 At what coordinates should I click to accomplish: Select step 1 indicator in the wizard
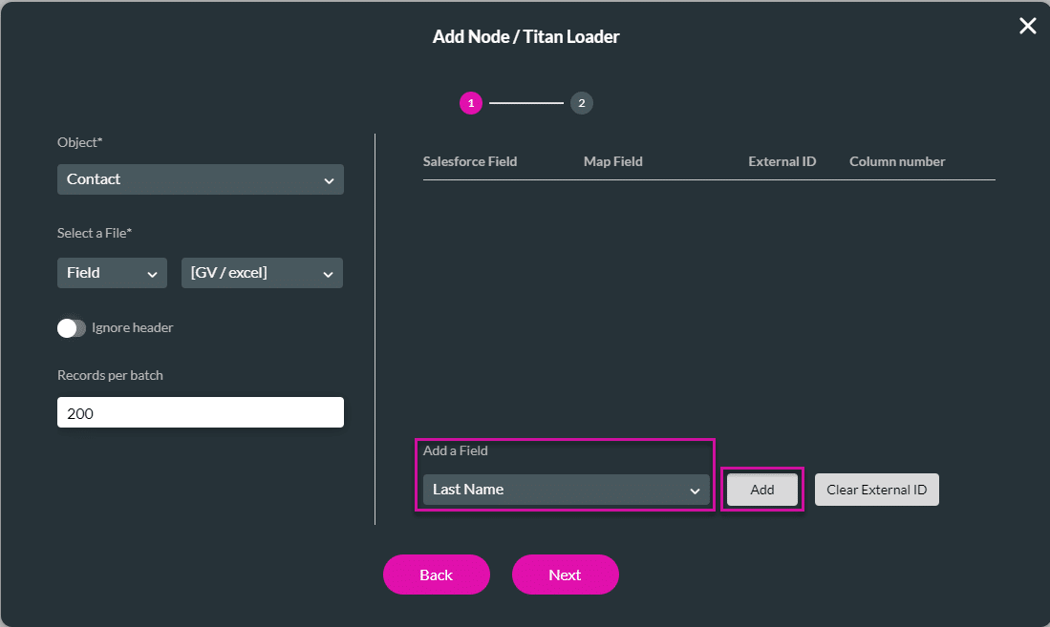pyautogui.click(x=471, y=103)
